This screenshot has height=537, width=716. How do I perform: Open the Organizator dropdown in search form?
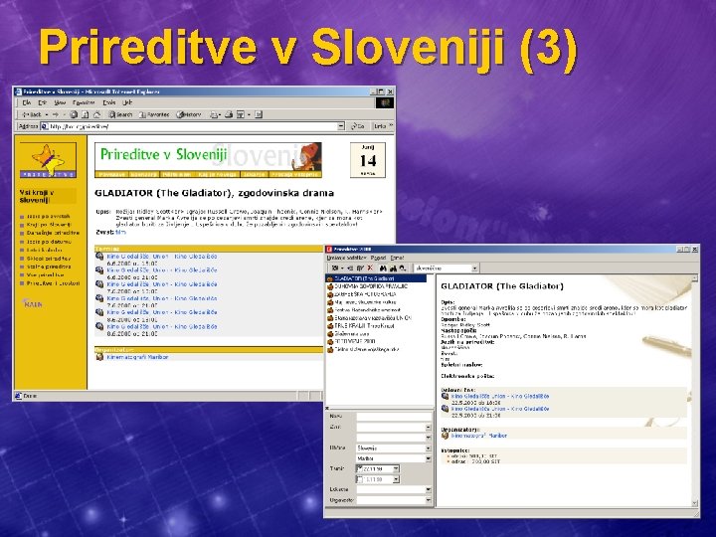tap(428, 500)
